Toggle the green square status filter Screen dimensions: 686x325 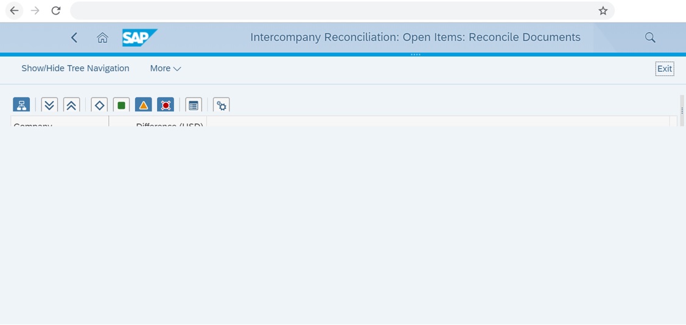coord(121,105)
